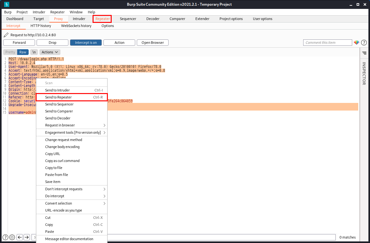This screenshot has height=243, width=370.
Task: Click the Burp Suite logo icon
Action: tap(7, 4)
